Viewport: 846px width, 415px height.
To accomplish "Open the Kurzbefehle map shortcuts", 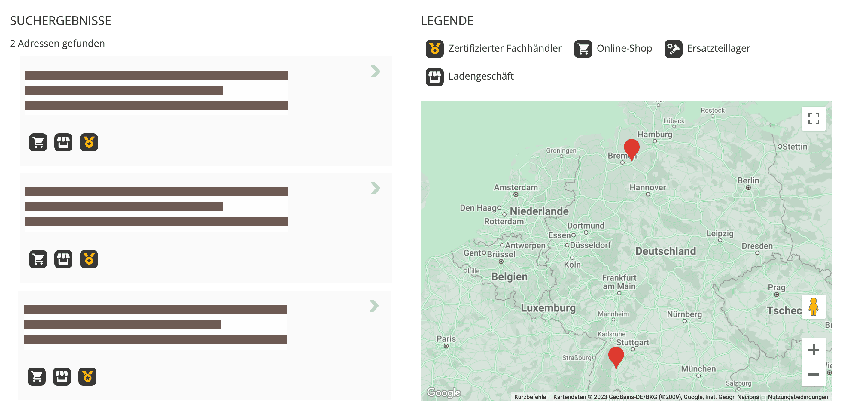I will tap(530, 397).
